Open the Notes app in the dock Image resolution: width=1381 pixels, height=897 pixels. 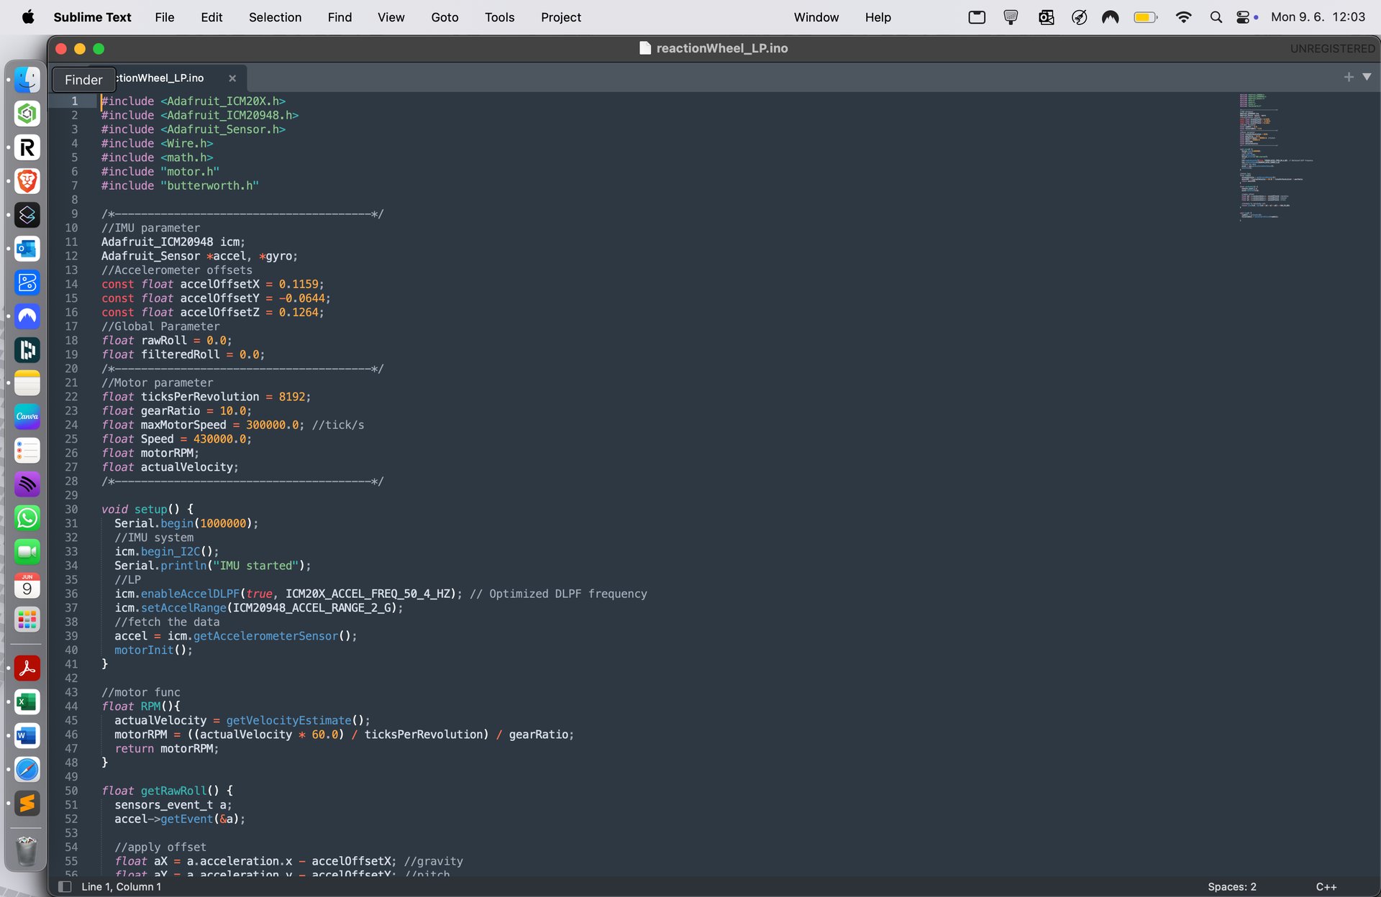click(27, 383)
